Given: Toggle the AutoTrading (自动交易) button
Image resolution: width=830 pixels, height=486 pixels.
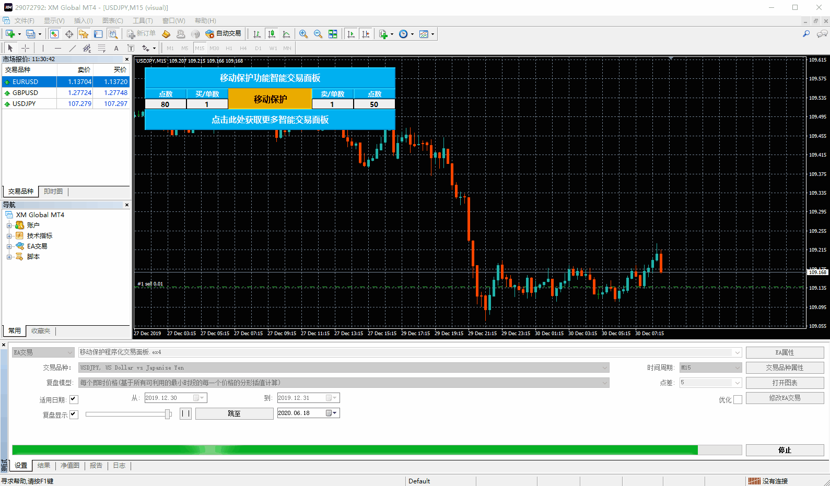Looking at the screenshot, I should 224,34.
